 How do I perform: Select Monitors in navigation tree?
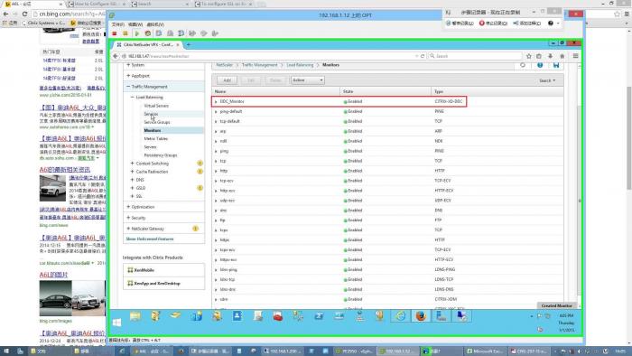pos(153,131)
